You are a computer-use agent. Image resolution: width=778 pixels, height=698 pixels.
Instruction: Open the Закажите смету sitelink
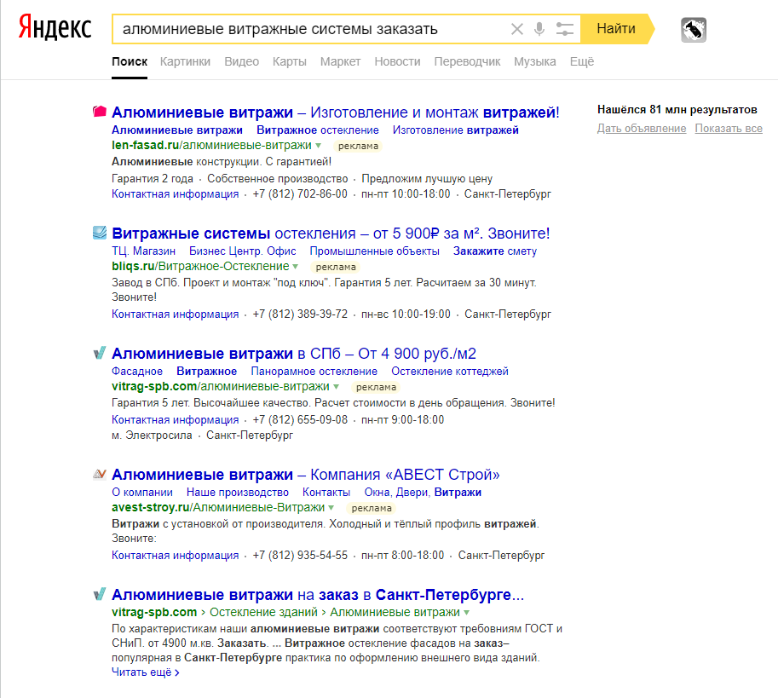495,251
